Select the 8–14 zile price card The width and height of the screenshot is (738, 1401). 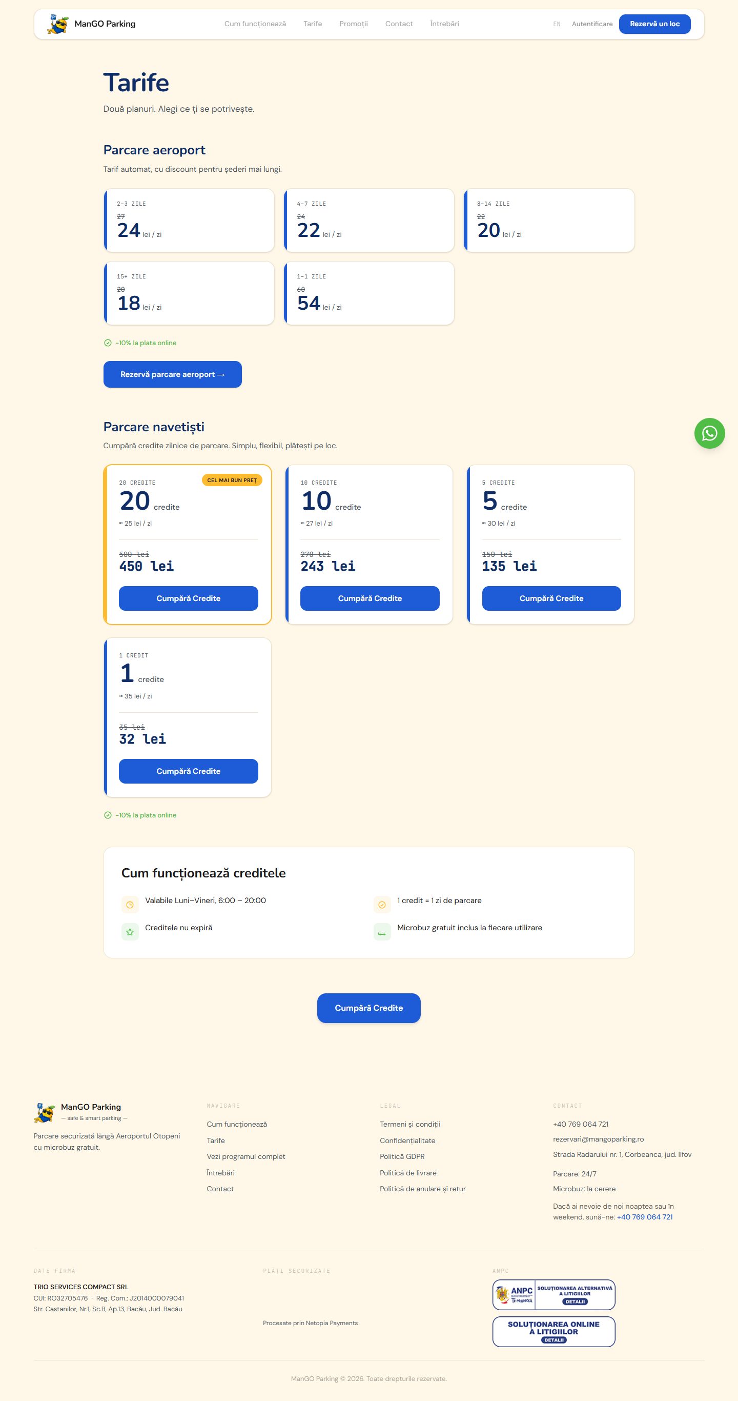point(549,221)
